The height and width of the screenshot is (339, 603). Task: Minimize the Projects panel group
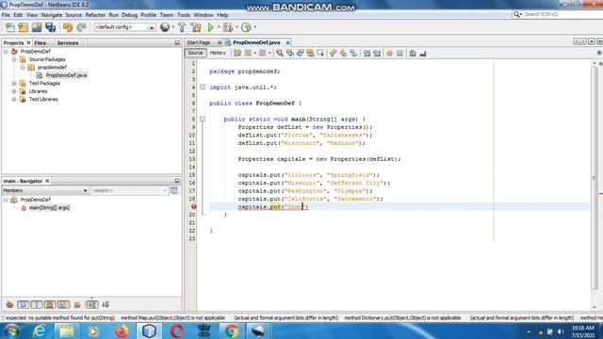click(x=177, y=42)
